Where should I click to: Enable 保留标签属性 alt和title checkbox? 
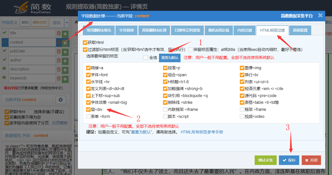[x=191, y=50]
